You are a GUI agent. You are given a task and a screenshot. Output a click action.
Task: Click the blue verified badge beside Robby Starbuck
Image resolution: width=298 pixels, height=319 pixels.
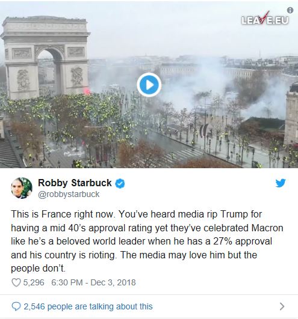tap(120, 183)
